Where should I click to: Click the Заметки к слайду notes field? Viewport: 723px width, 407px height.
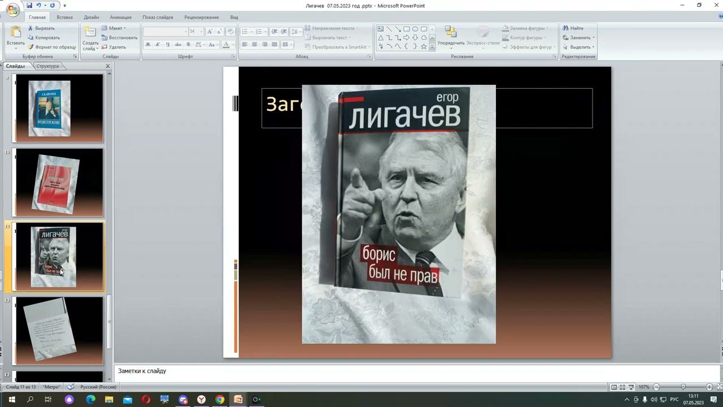click(417, 371)
